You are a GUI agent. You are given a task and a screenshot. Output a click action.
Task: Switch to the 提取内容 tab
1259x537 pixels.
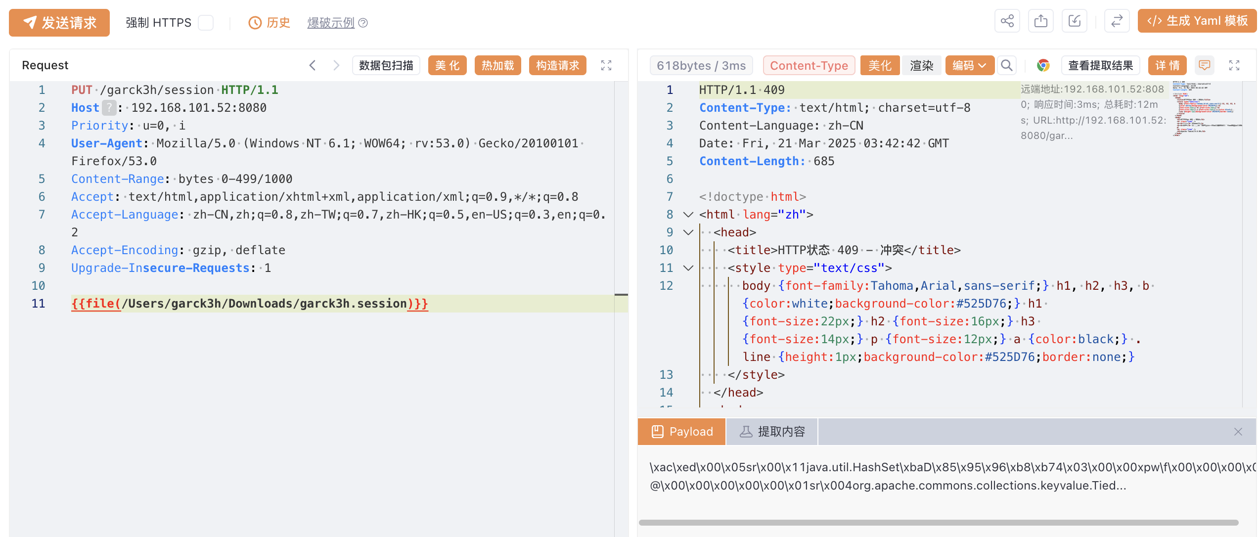pyautogui.click(x=772, y=432)
